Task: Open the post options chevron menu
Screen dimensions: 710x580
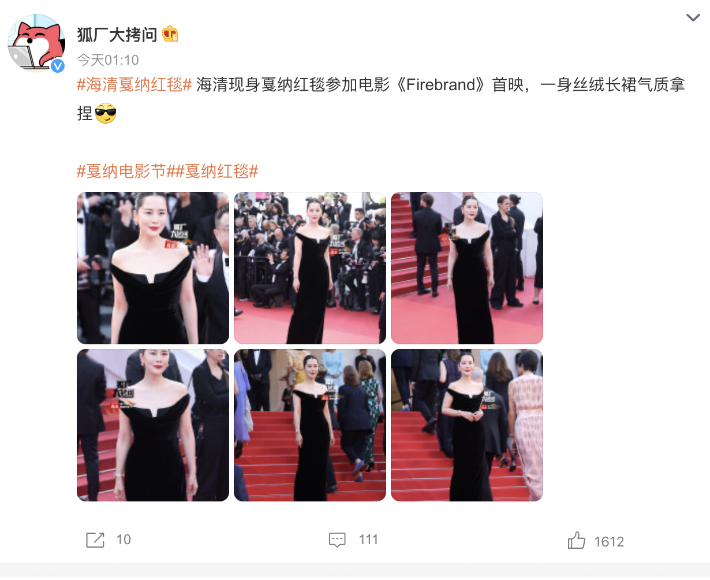Action: 693,17
